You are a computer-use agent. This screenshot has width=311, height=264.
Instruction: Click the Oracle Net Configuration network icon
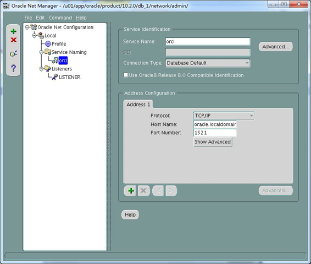34,27
